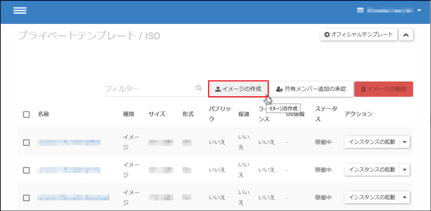Viewport: 431px width, 211px height.
Task: Sort by 保護 column header
Action: (x=243, y=114)
